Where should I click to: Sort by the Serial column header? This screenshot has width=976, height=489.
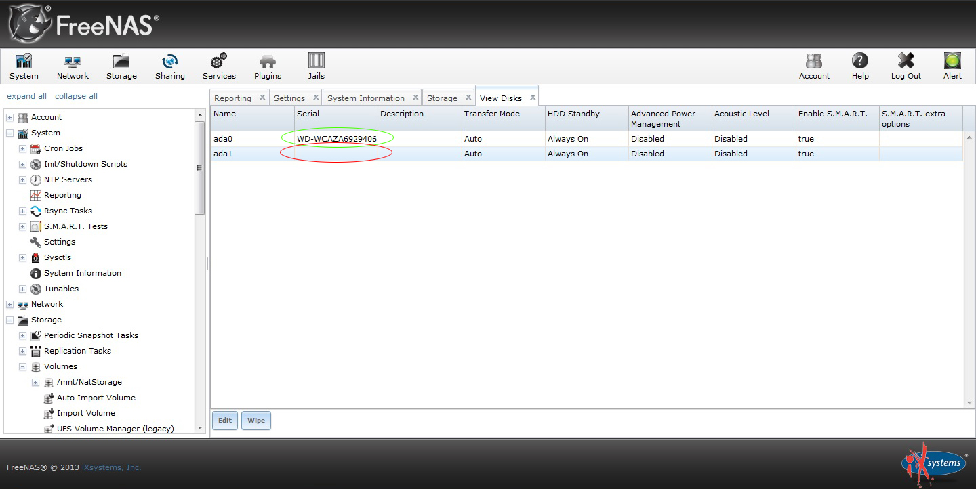tap(336, 119)
